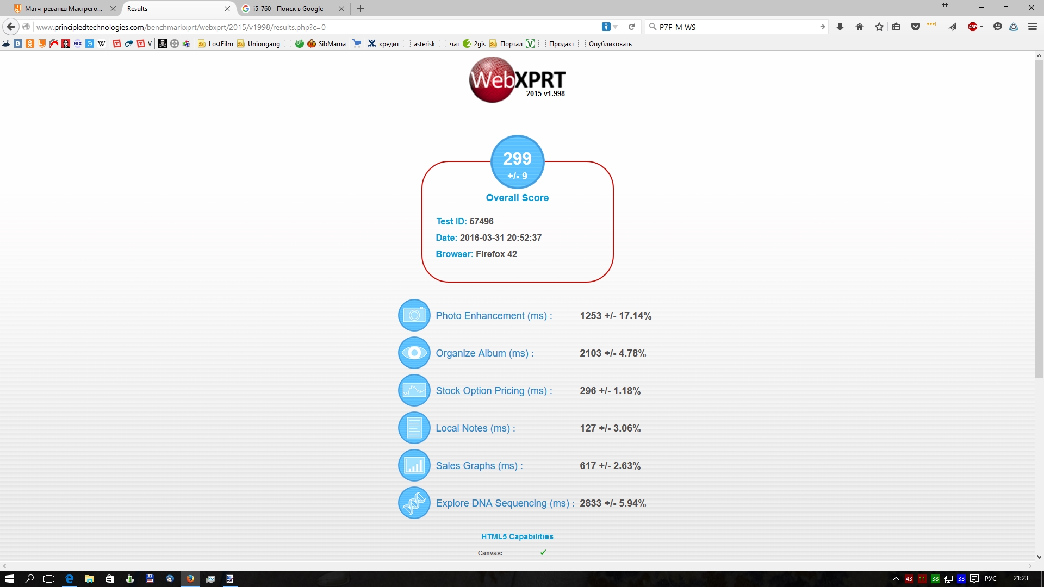
Task: Switch to the i5-760 Google search tab
Action: [x=288, y=9]
